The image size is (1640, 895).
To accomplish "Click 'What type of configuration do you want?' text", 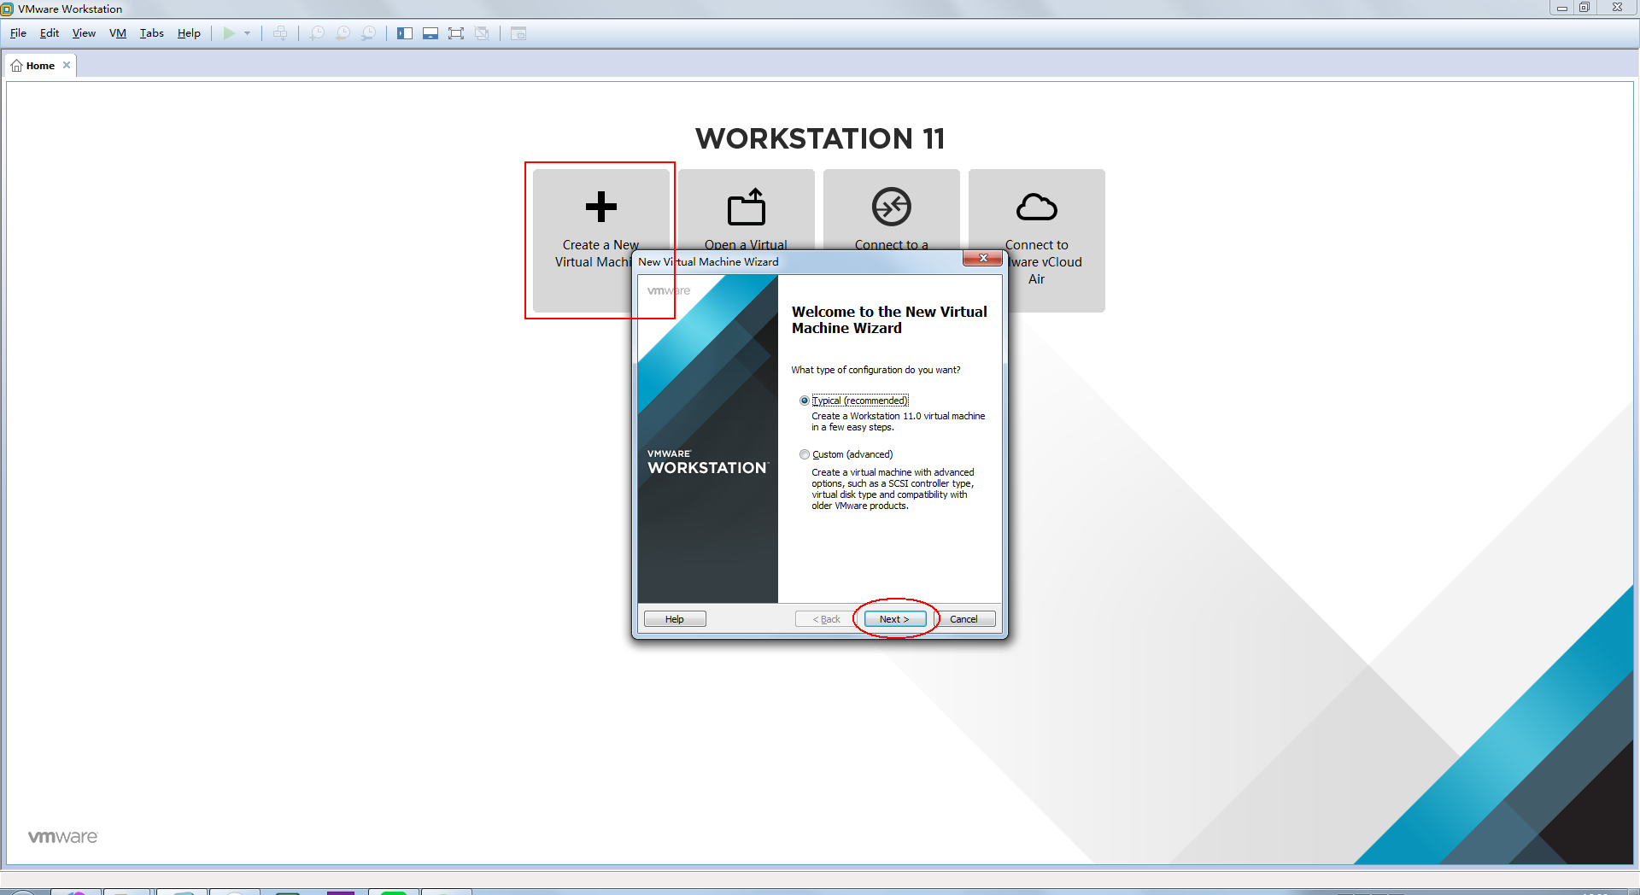I will tap(876, 370).
